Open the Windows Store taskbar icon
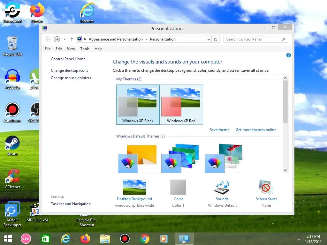327x245 pixels. tap(45, 239)
